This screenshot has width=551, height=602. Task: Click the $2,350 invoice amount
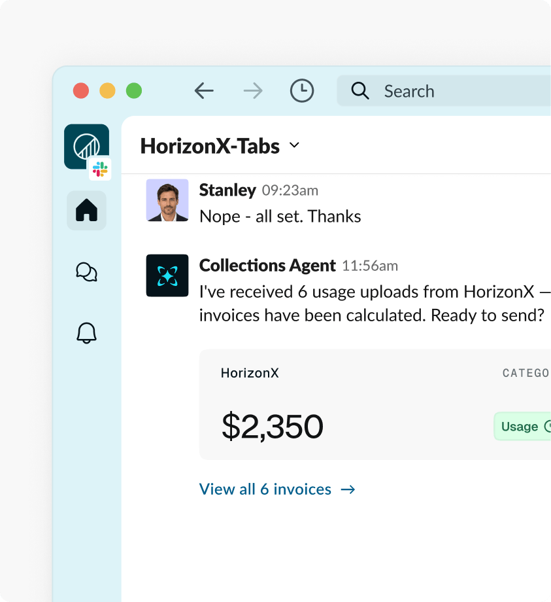(x=273, y=426)
